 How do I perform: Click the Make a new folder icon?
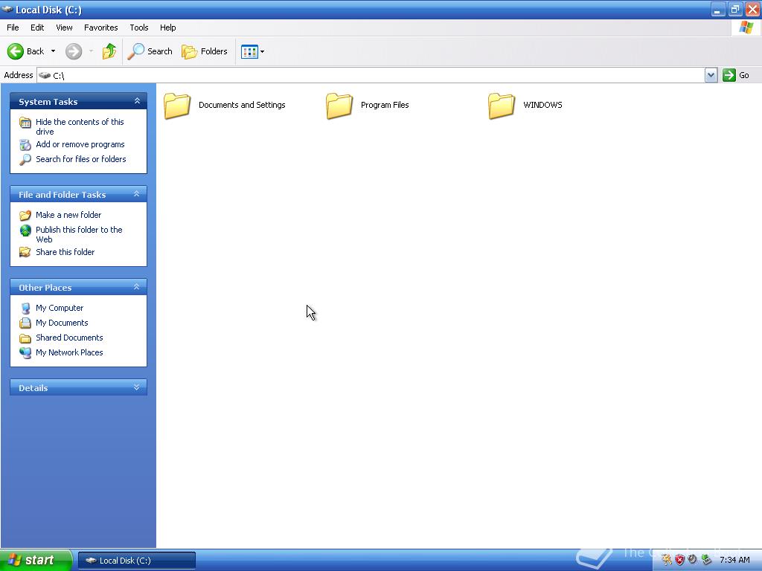tap(25, 215)
